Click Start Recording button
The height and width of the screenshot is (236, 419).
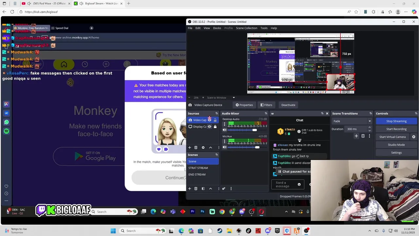coord(396,129)
